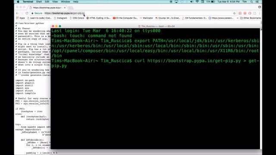The width and height of the screenshot is (276, 155).
Task: Open the volume control in menu bar
Action: click(x=191, y=2)
